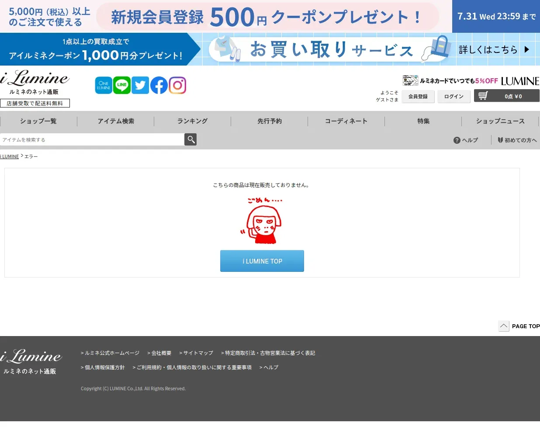This screenshot has width=540, height=437.
Task: Open the 初めての方へ beginner guide link
Action: click(x=517, y=140)
